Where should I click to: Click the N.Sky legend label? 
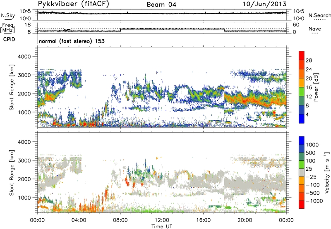(x=8, y=15)
